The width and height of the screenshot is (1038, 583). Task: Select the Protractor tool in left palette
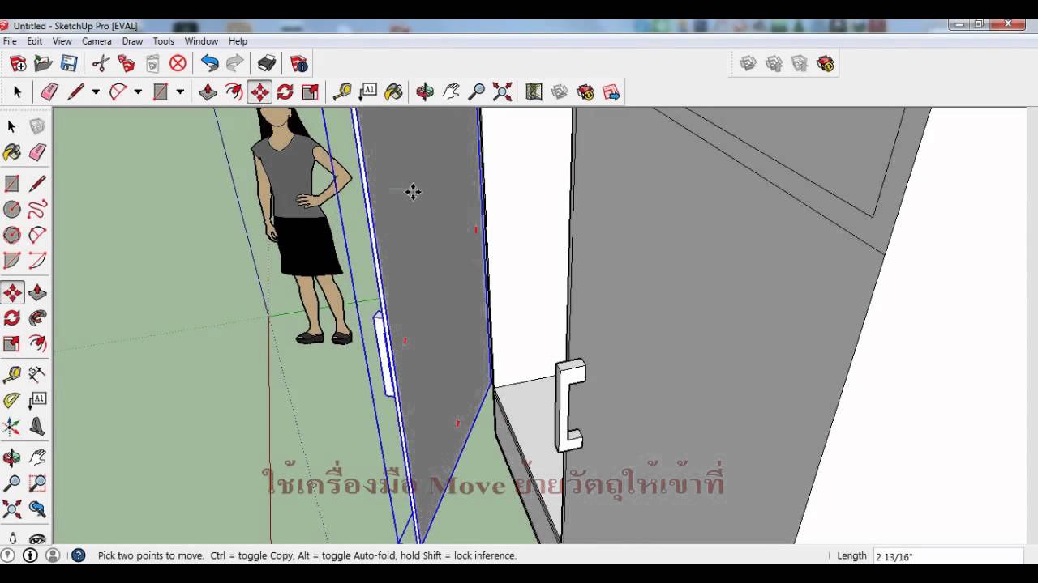[x=12, y=400]
